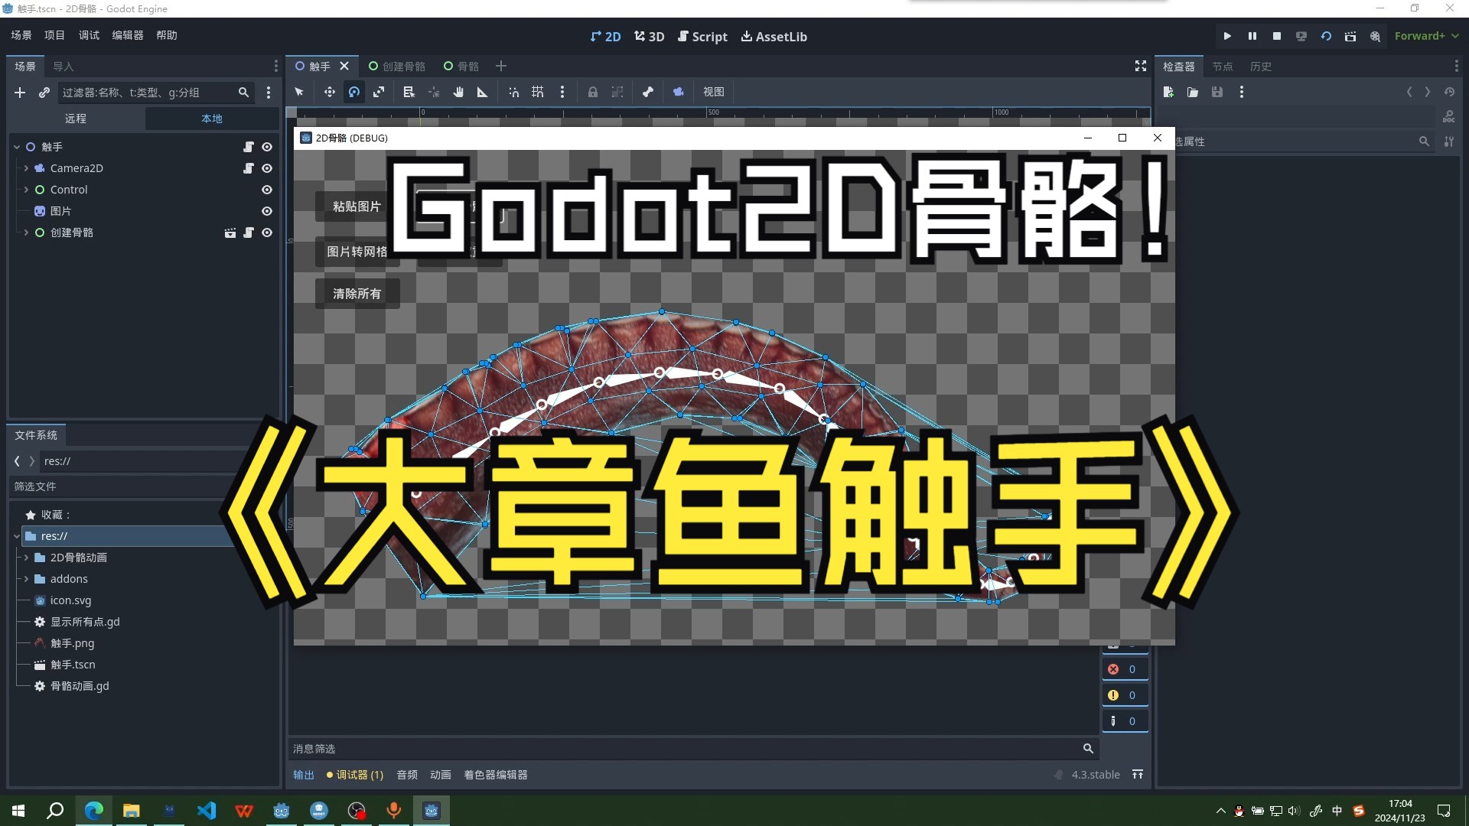Open Windows Start menu
The height and width of the screenshot is (826, 1469).
(18, 811)
